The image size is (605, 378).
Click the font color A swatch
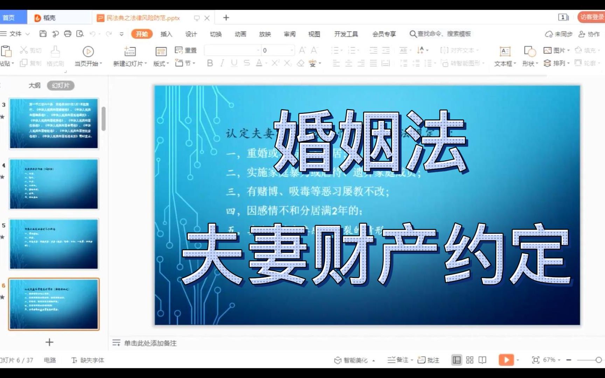pos(259,63)
